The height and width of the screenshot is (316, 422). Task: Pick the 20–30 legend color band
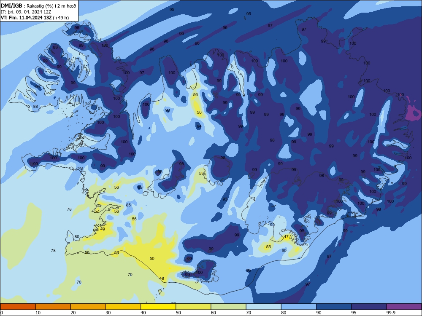point(88,307)
